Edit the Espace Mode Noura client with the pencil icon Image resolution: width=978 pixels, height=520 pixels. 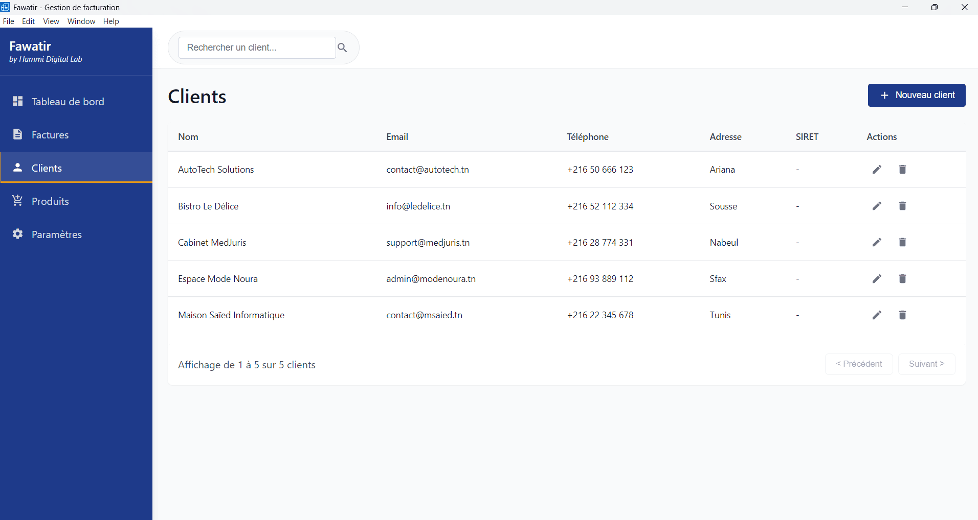point(877,278)
